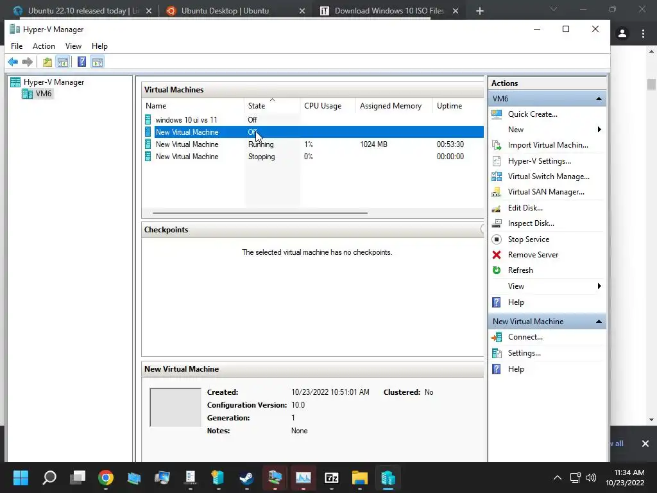Collapse the VM6 actions section
The height and width of the screenshot is (493, 657).
pyautogui.click(x=599, y=99)
